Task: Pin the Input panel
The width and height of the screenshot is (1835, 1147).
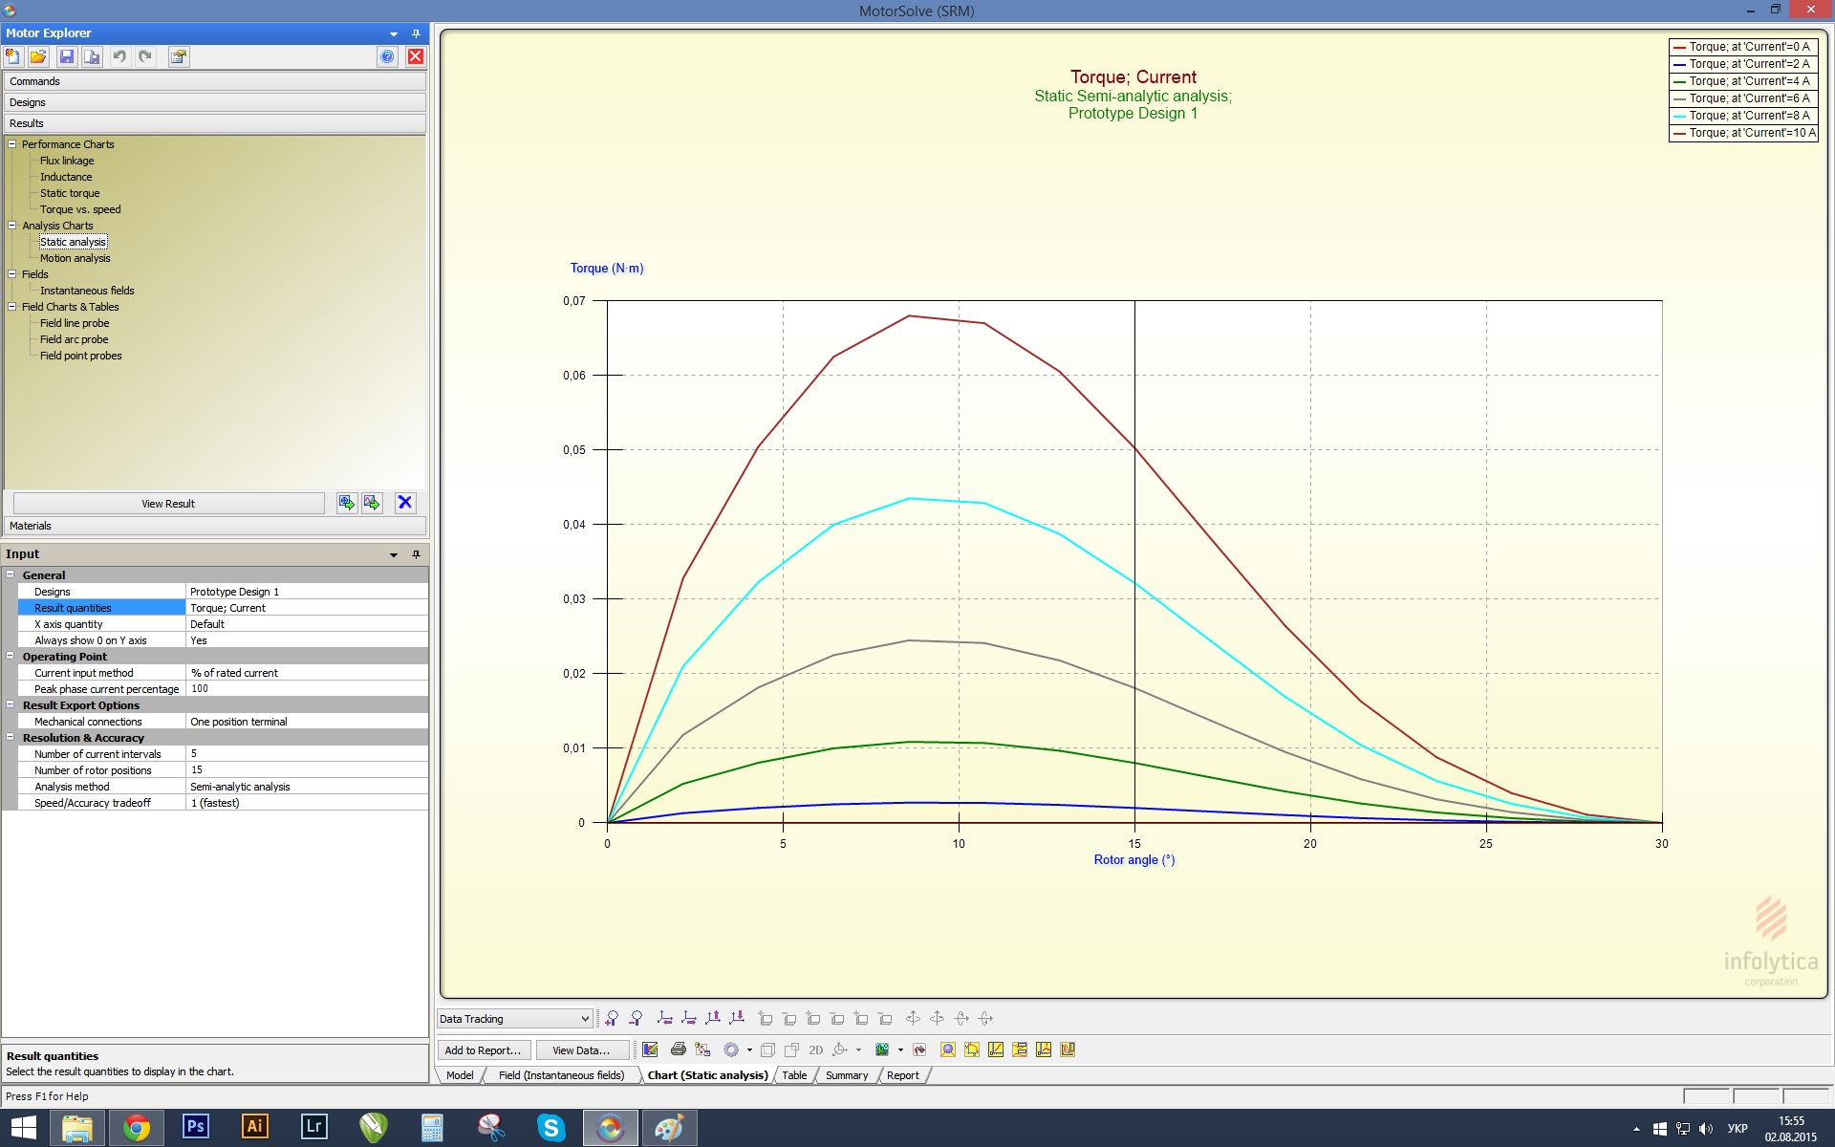Action: click(x=416, y=554)
